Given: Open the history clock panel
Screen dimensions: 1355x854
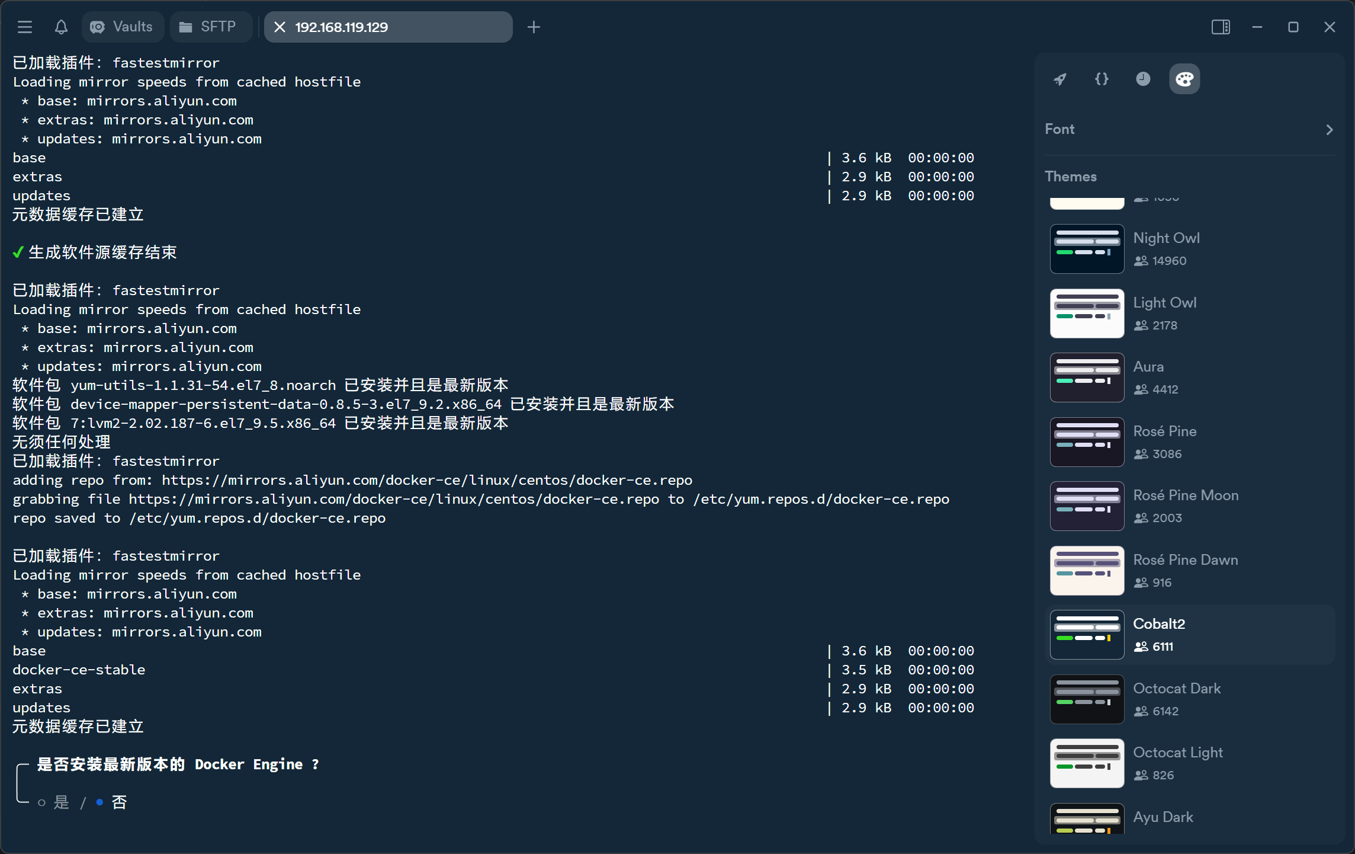Looking at the screenshot, I should pyautogui.click(x=1143, y=79).
